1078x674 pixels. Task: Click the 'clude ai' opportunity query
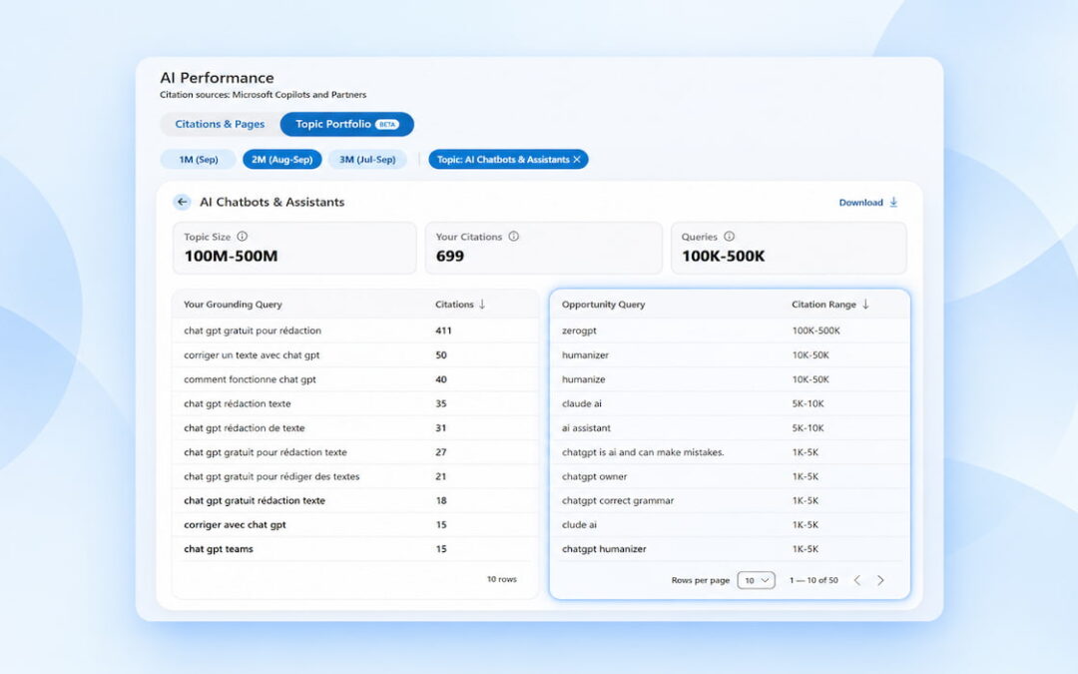click(x=579, y=525)
